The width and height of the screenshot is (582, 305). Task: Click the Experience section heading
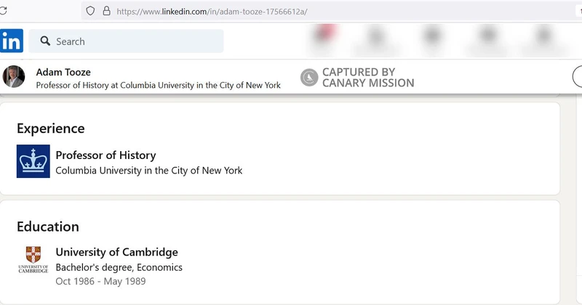[51, 129]
